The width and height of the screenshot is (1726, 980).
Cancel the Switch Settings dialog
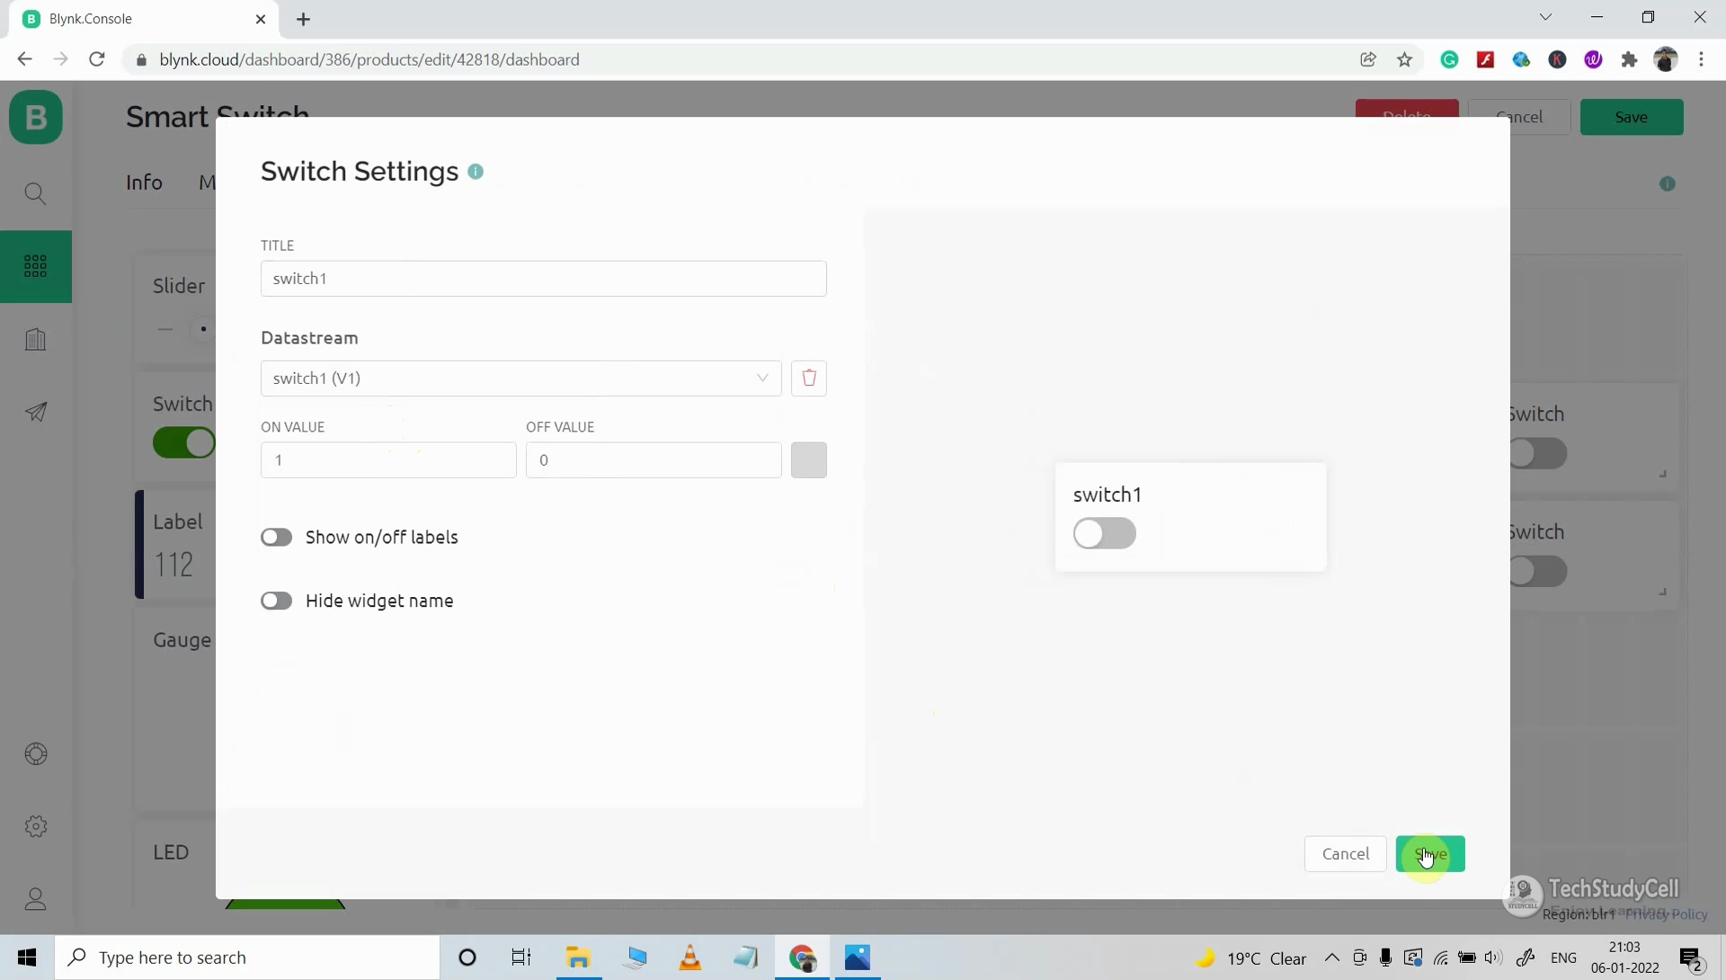click(1345, 854)
